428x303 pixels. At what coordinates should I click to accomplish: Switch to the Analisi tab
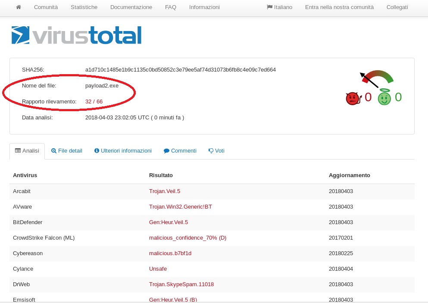pos(27,151)
